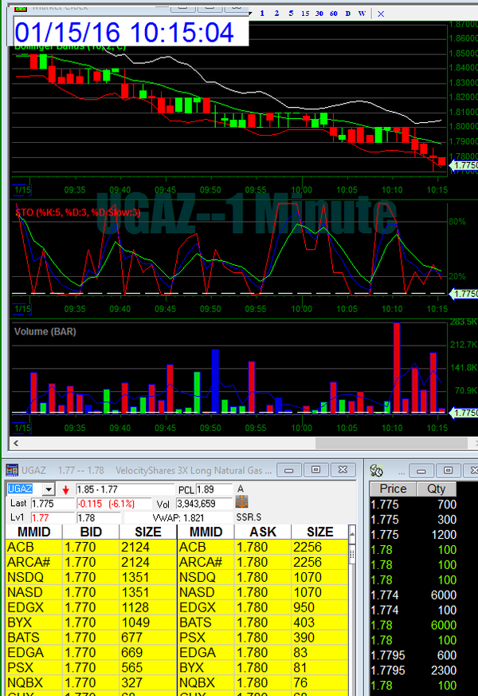Switch chart to Weekly timeframe
This screenshot has height=696, width=478.
(362, 14)
